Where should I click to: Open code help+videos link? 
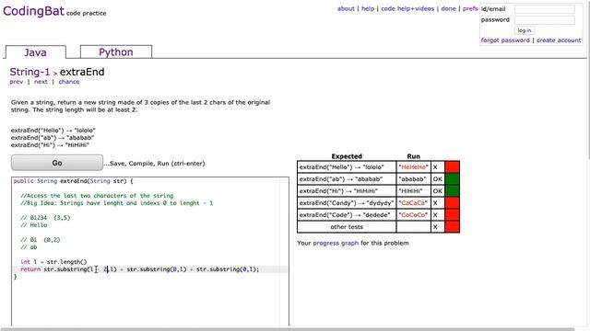click(407, 8)
